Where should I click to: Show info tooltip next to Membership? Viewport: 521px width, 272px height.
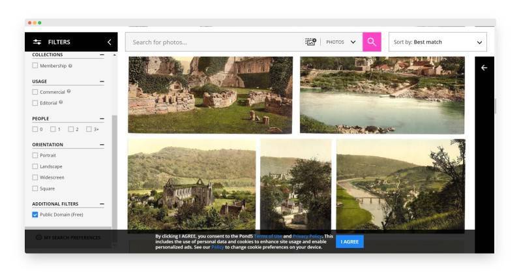pyautogui.click(x=70, y=66)
